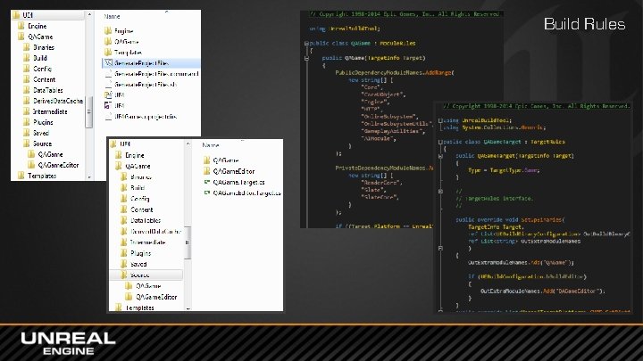Select Config in the second explorer tree
The image size is (643, 361).
tap(140, 199)
